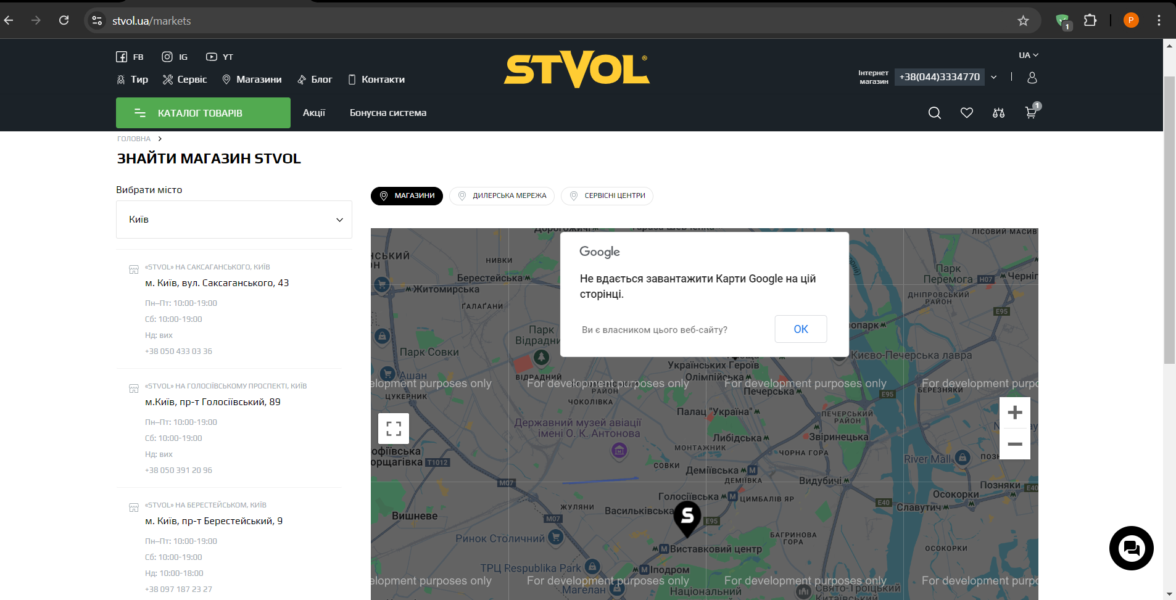
Task: Select the store at вул. Саксаганського, 43
Action: [217, 283]
